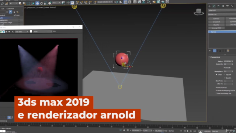Toggle Layer Explorer icon
Viewport: 236px width, 133px height.
(130, 2)
